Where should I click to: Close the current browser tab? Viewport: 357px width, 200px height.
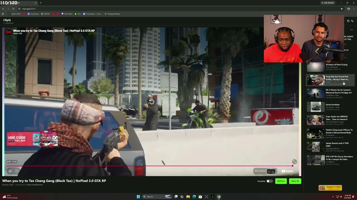click(x=36, y=3)
